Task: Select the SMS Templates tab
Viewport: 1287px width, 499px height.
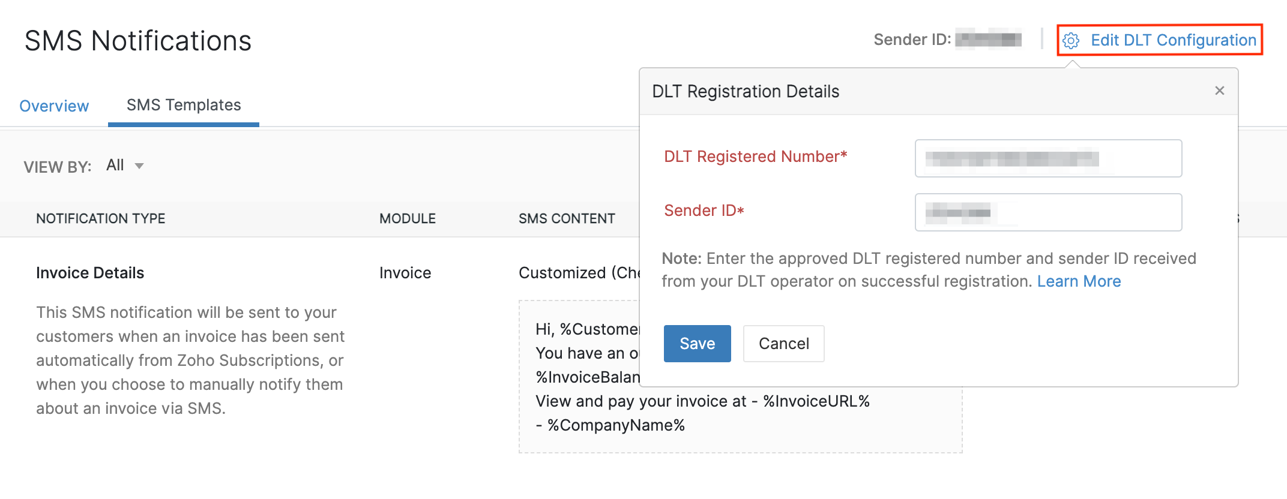Action: [x=183, y=105]
